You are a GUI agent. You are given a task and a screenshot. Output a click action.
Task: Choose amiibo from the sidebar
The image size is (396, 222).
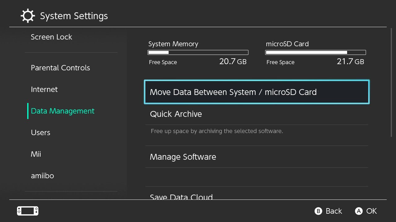pos(42,176)
